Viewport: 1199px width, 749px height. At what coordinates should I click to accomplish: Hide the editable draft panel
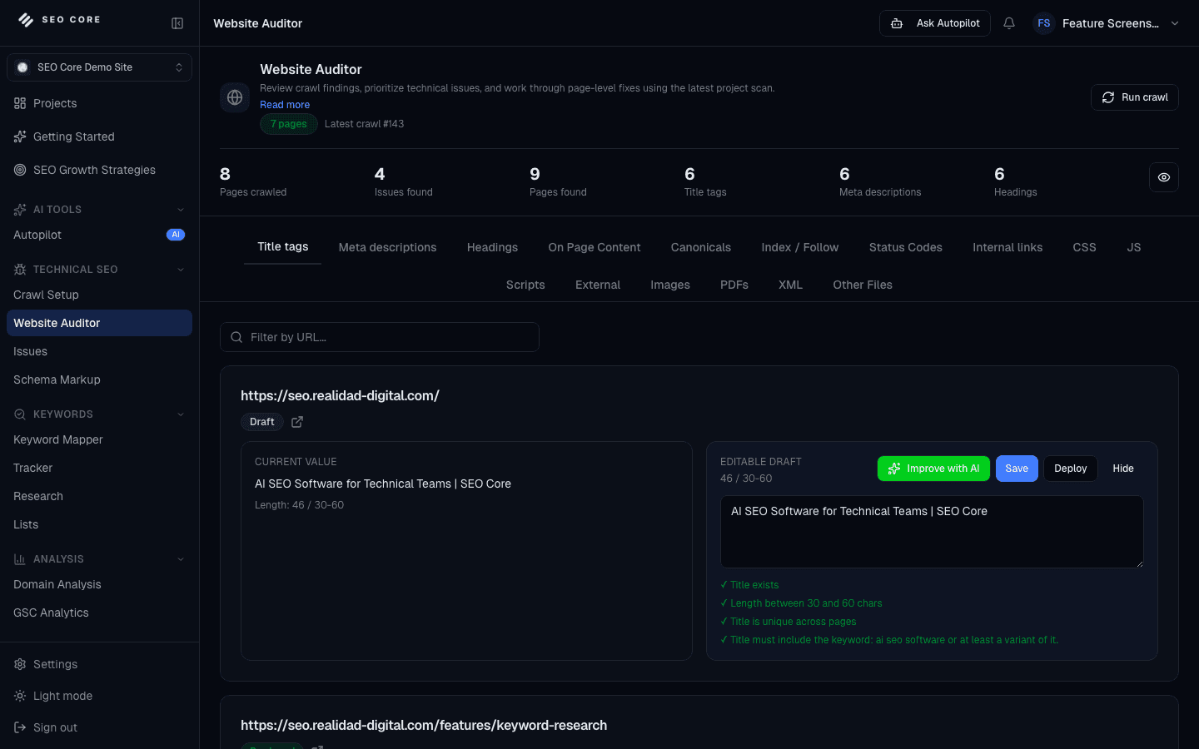coord(1123,469)
